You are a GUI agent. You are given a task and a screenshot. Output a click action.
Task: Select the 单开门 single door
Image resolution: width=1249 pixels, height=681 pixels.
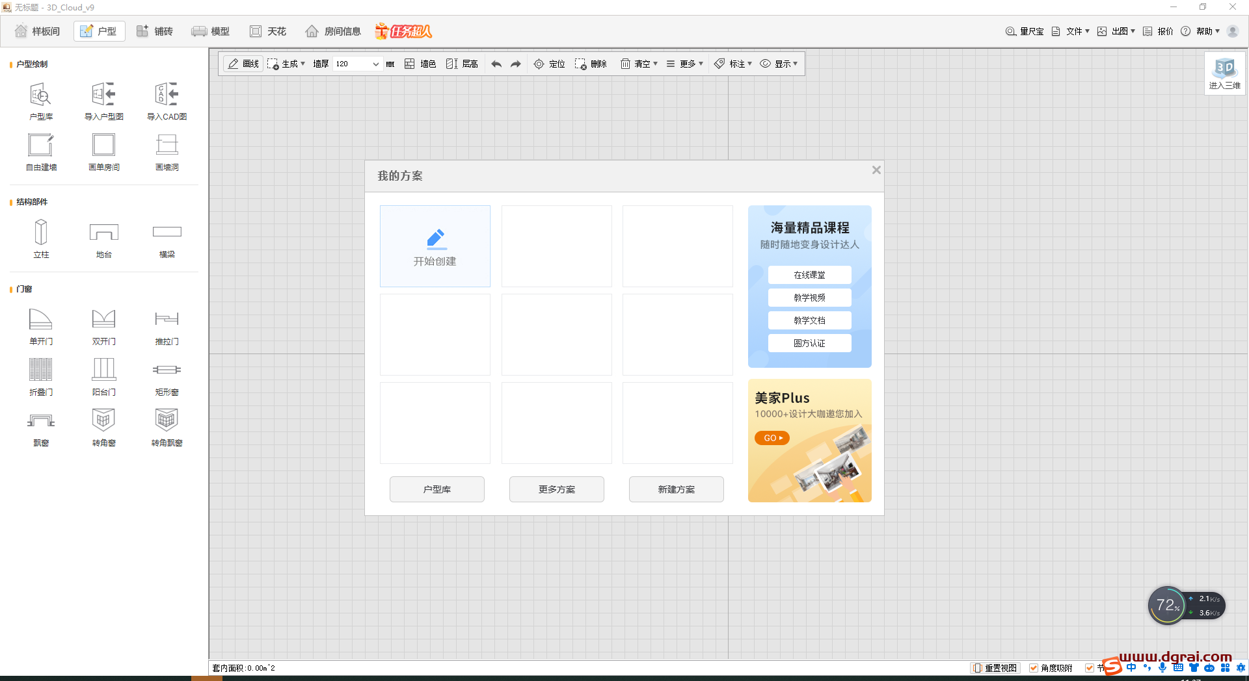pos(40,326)
